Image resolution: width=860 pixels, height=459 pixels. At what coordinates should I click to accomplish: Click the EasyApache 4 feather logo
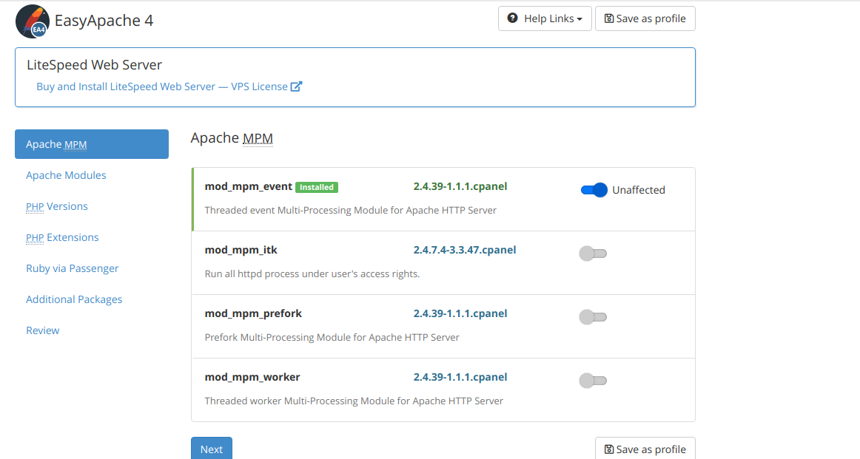pyautogui.click(x=33, y=21)
